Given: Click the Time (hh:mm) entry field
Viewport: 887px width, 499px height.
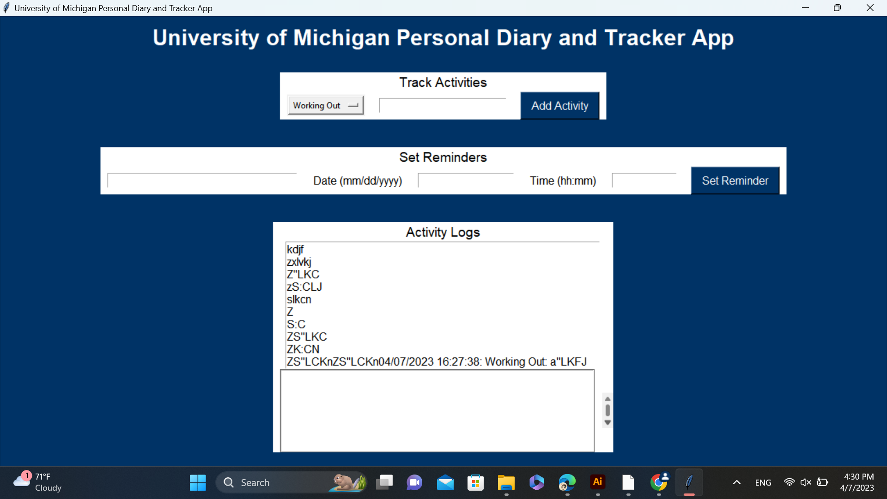Looking at the screenshot, I should tap(644, 181).
